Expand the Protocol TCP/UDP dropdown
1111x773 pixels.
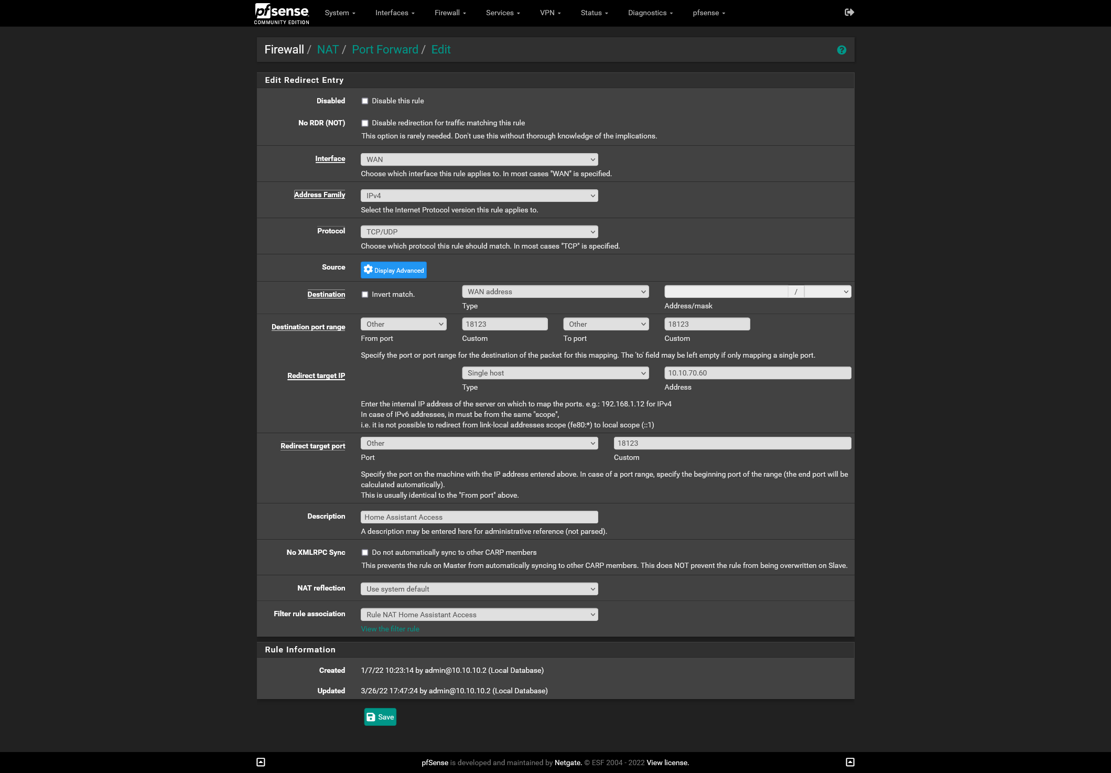pos(479,232)
